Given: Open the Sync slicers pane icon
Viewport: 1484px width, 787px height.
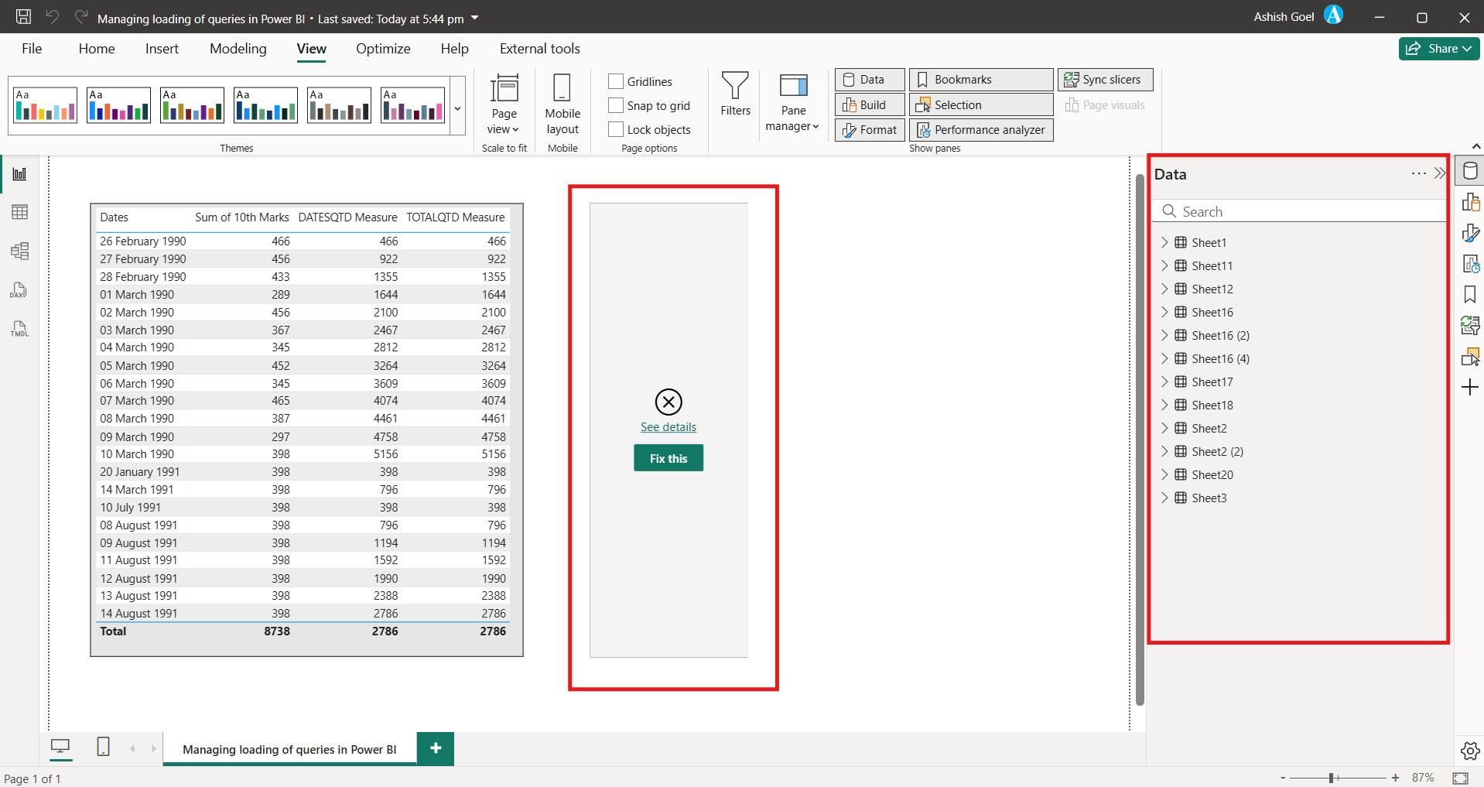Looking at the screenshot, I should click(x=1470, y=325).
